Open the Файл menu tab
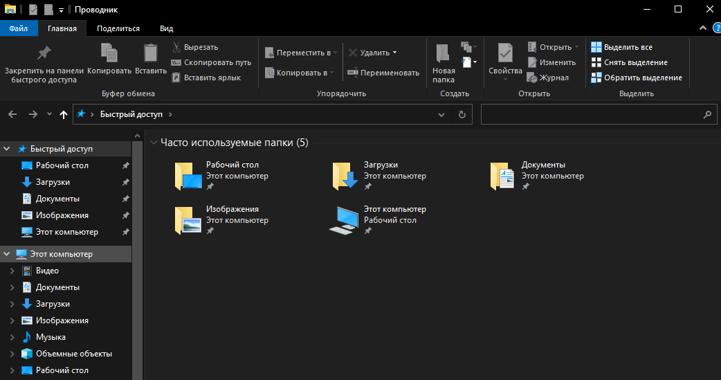721x380 pixels. click(x=19, y=28)
